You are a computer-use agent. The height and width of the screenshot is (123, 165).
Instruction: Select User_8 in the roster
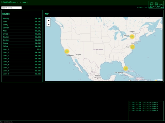coord(22,71)
